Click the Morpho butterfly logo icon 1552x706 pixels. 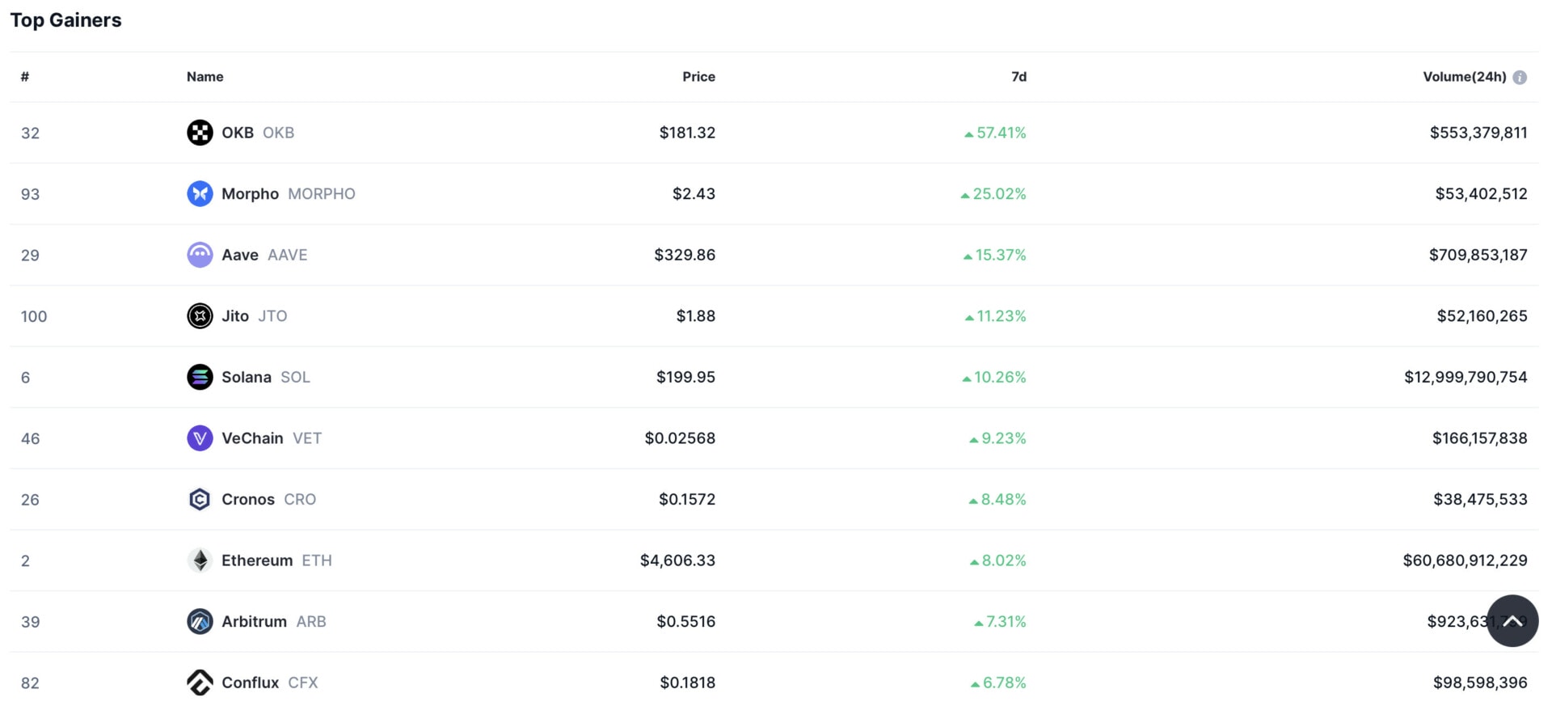coord(200,194)
